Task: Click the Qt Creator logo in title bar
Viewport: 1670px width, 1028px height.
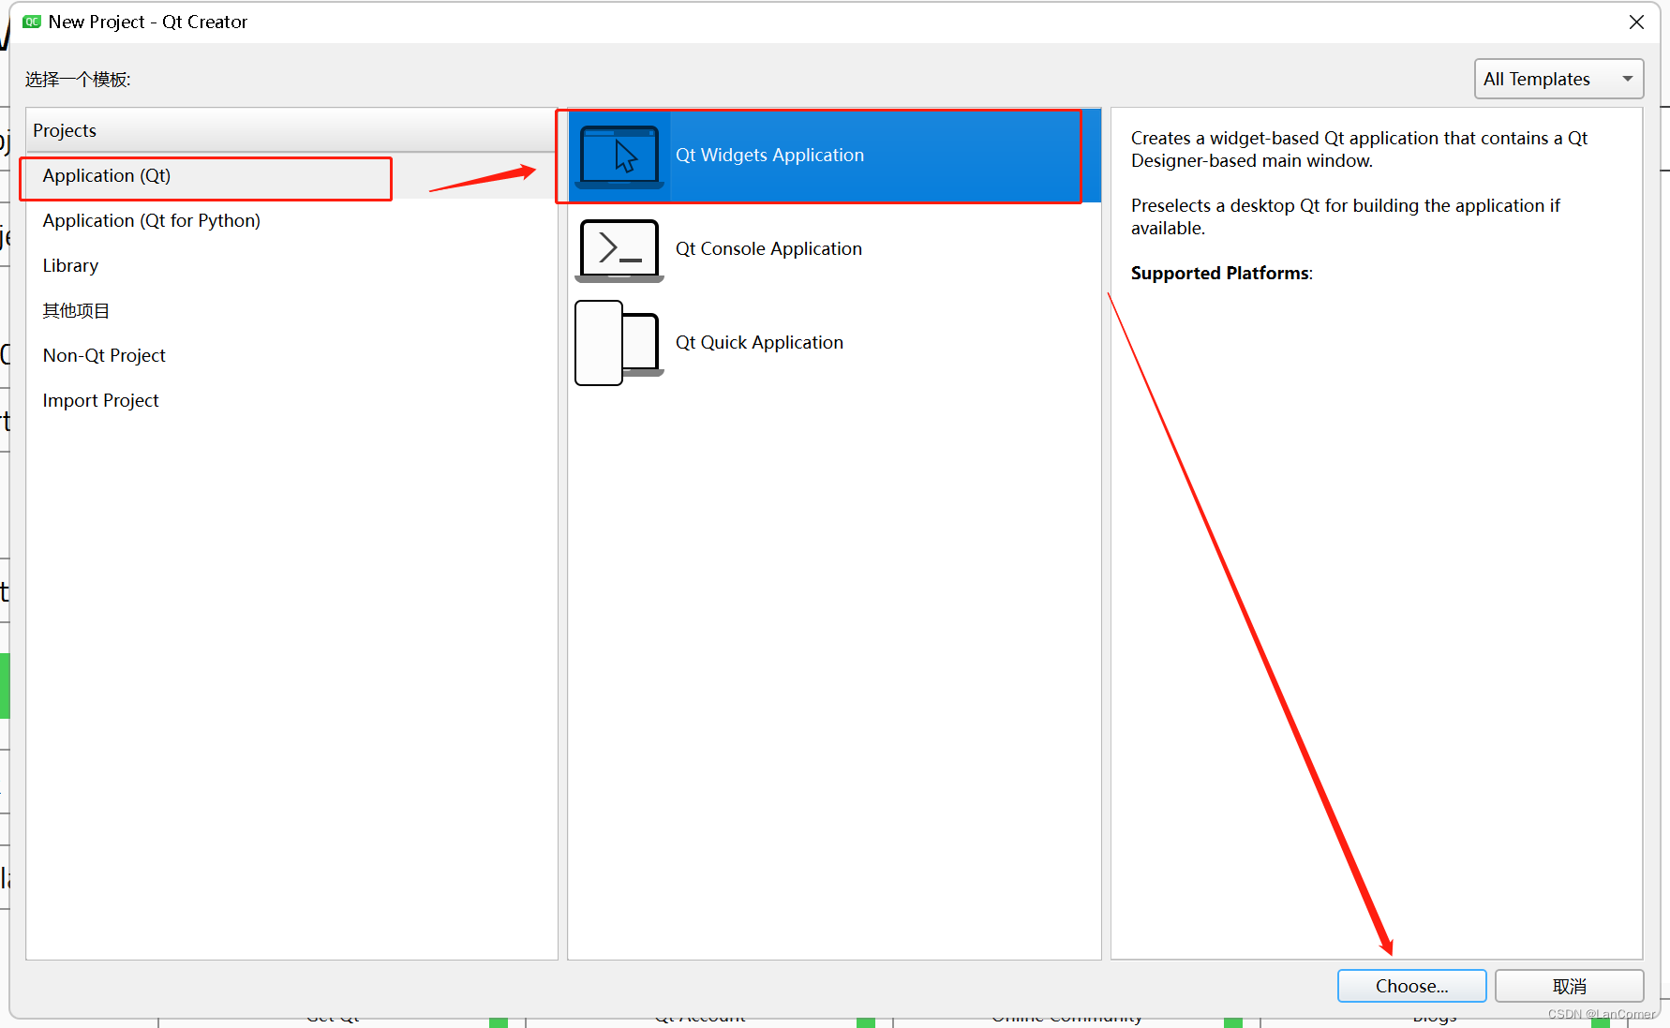Action: pyautogui.click(x=32, y=22)
